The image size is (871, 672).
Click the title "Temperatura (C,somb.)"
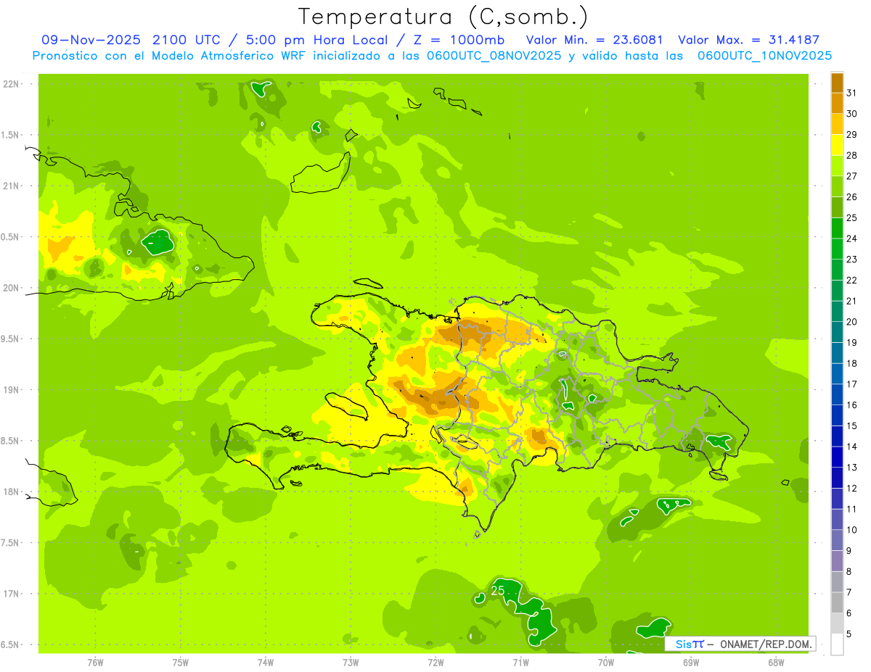(x=443, y=16)
